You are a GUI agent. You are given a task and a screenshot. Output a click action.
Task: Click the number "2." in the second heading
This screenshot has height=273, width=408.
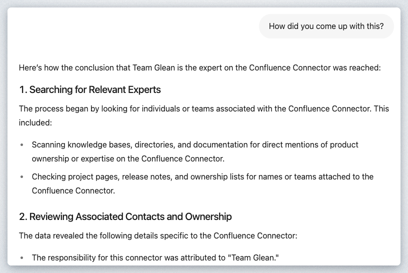[23, 216]
